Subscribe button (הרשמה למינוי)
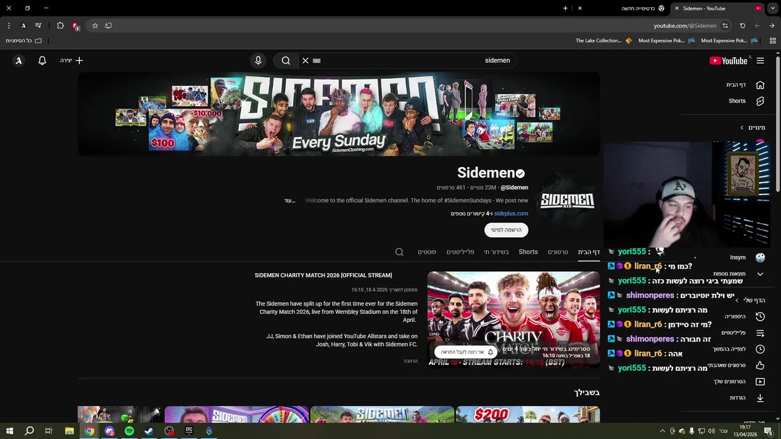This screenshot has height=439, width=781. click(506, 230)
